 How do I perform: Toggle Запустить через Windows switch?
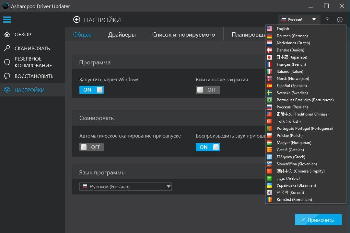pos(91,90)
